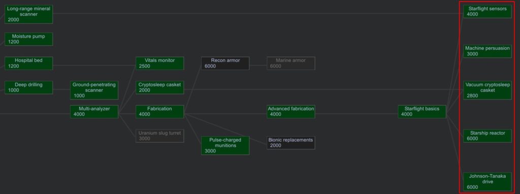Select Starflight basics research node
Image resolution: width=520 pixels, height=194 pixels.
tap(422, 111)
